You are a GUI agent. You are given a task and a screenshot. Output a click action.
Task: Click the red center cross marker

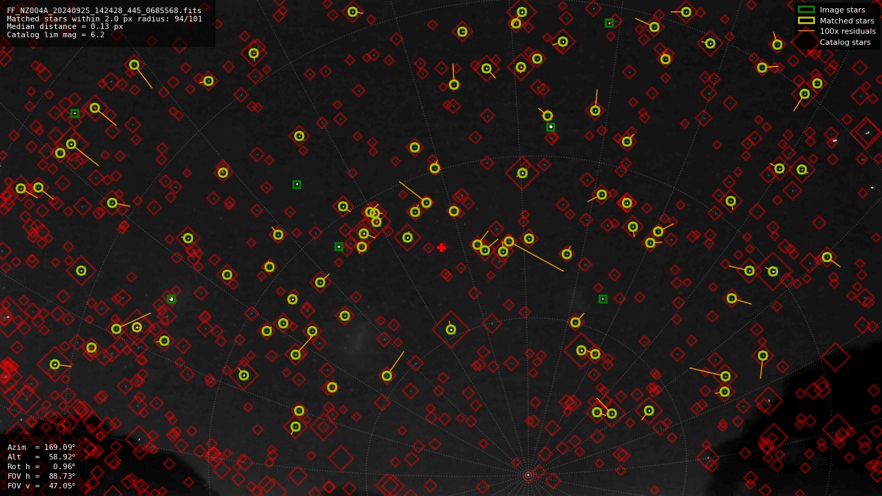(x=441, y=248)
